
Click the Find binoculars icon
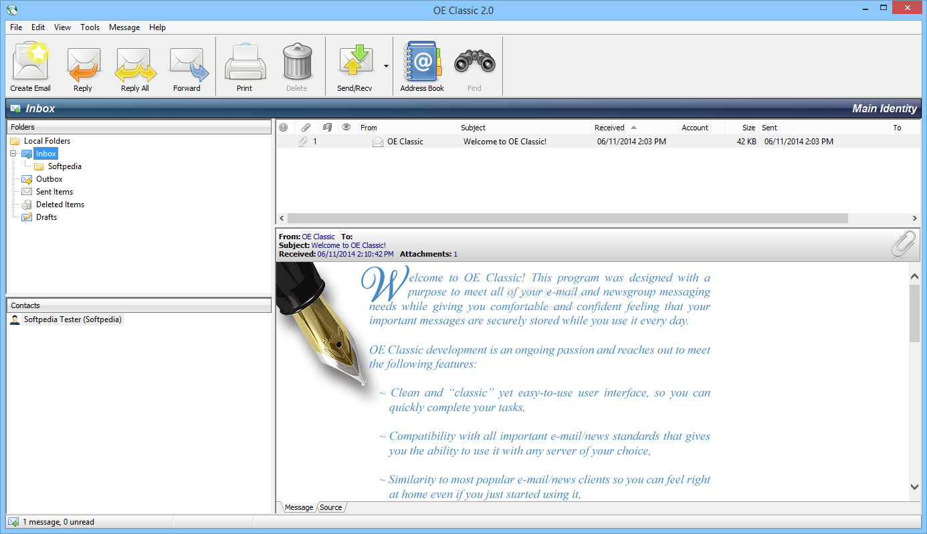pyautogui.click(x=474, y=63)
